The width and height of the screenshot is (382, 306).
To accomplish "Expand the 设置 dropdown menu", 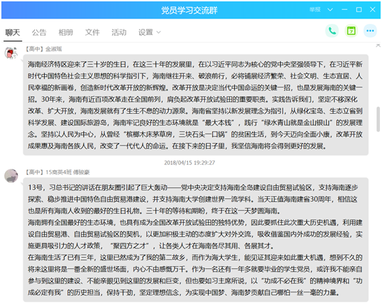I will pos(150,32).
